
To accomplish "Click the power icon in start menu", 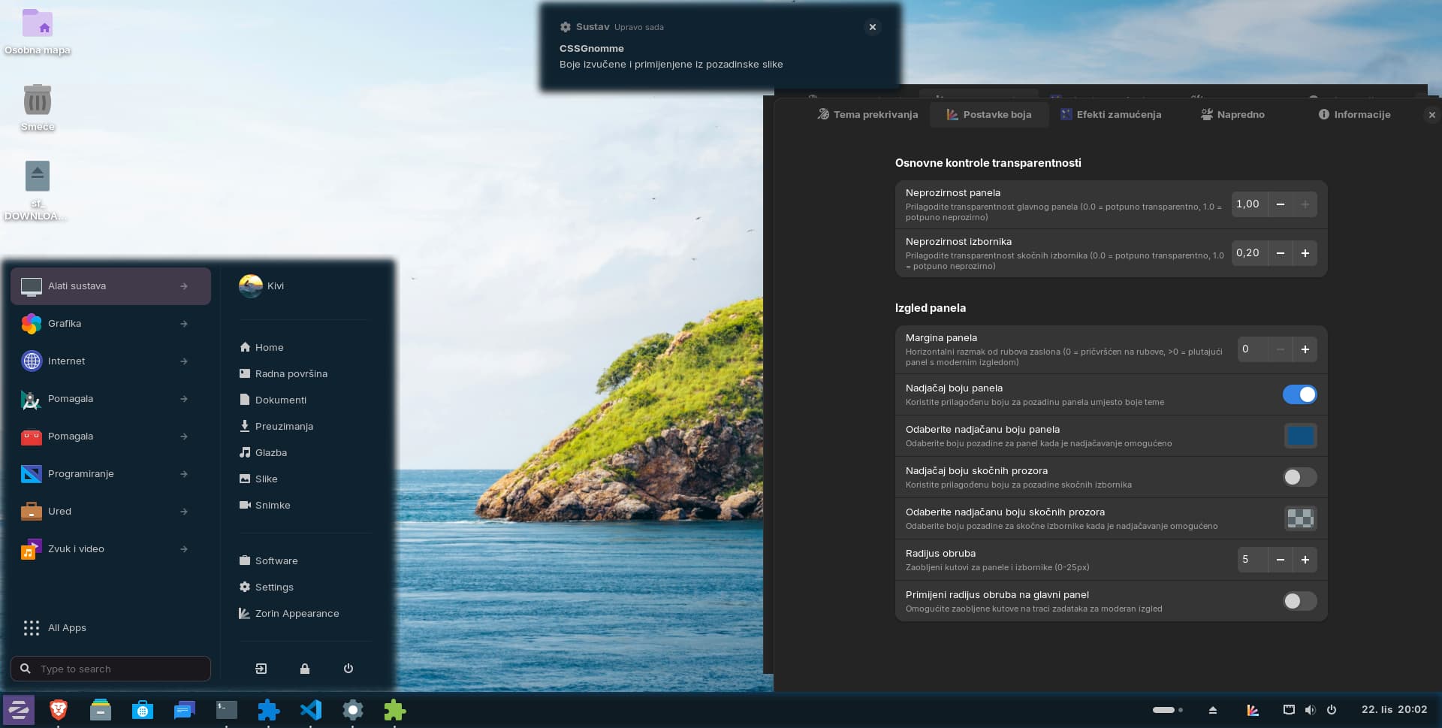I will (x=348, y=669).
